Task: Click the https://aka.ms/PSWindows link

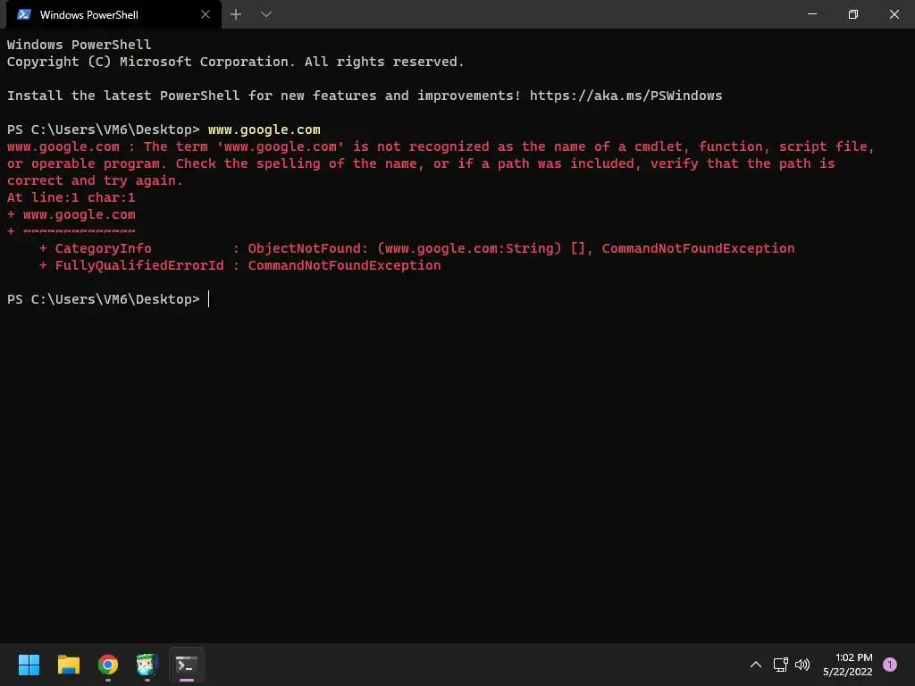Action: pyautogui.click(x=625, y=96)
